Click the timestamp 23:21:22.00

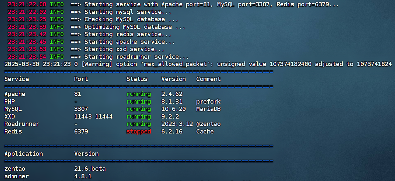27,4
